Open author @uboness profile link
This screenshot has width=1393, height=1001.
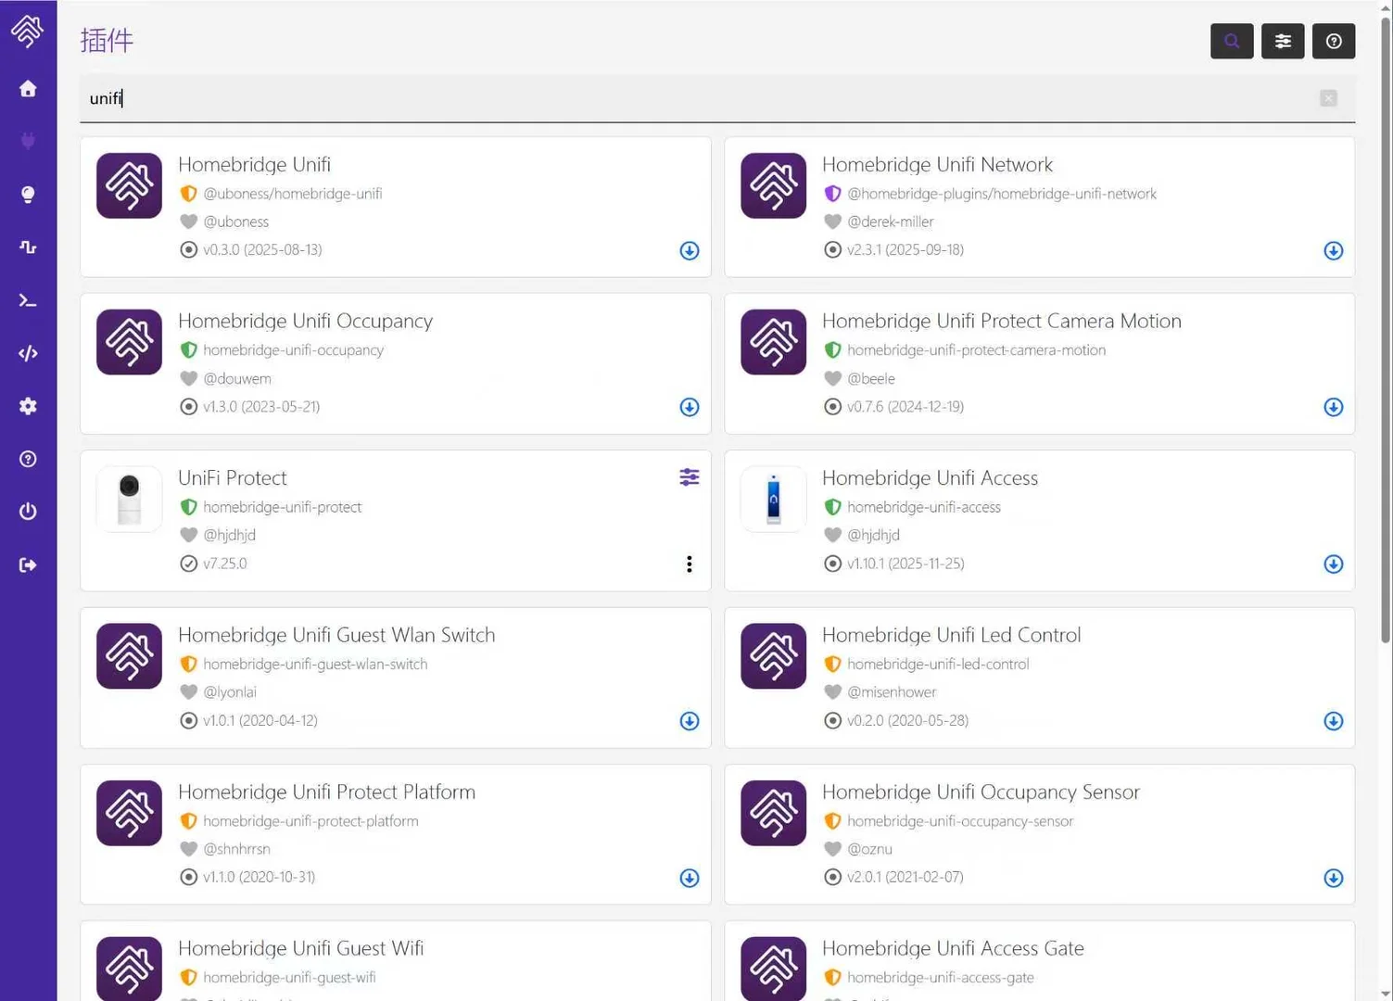pos(236,222)
